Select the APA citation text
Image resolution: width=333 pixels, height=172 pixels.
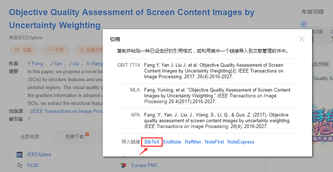click(217, 120)
